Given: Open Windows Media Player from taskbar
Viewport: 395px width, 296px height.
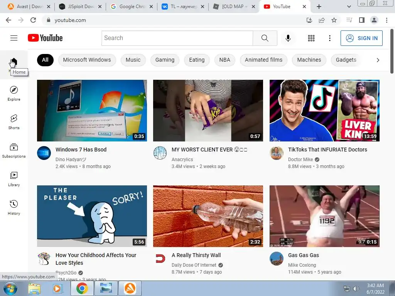Looking at the screenshot, I should point(57,288).
